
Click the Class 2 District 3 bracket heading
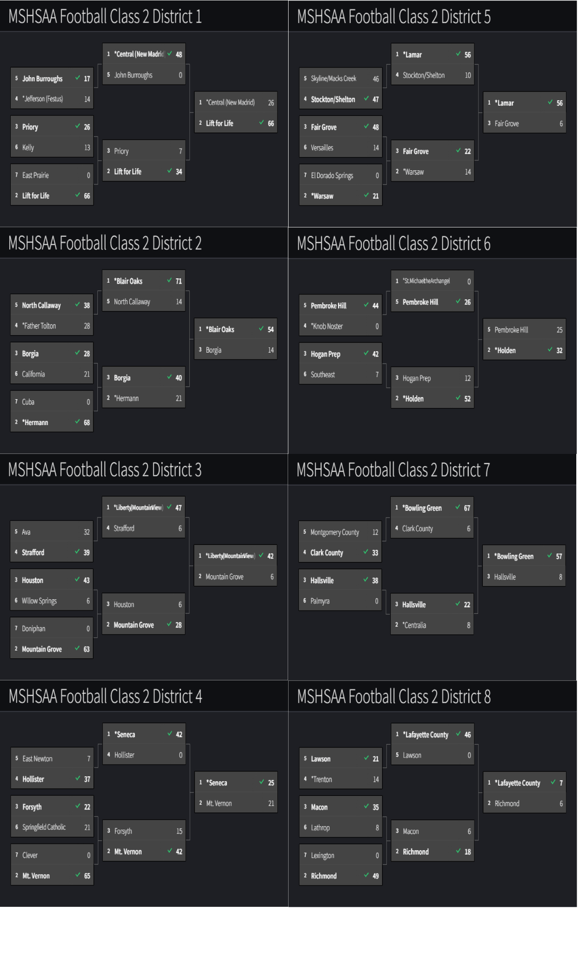(x=105, y=470)
